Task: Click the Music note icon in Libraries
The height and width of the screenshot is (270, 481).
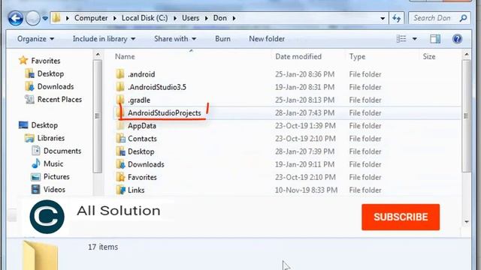Action: click(x=36, y=163)
